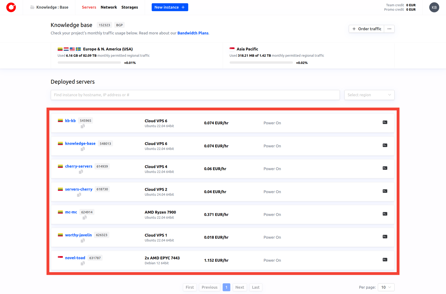Open the Per page dropdown
The image size is (446, 294).
pos(386,287)
